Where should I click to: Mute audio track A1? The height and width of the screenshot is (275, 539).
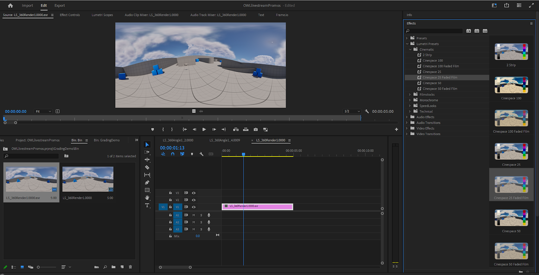click(x=194, y=215)
